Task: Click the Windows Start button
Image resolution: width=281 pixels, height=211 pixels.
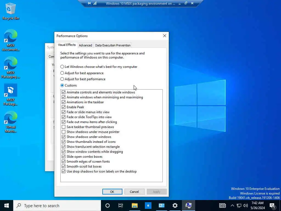Action: (7, 206)
